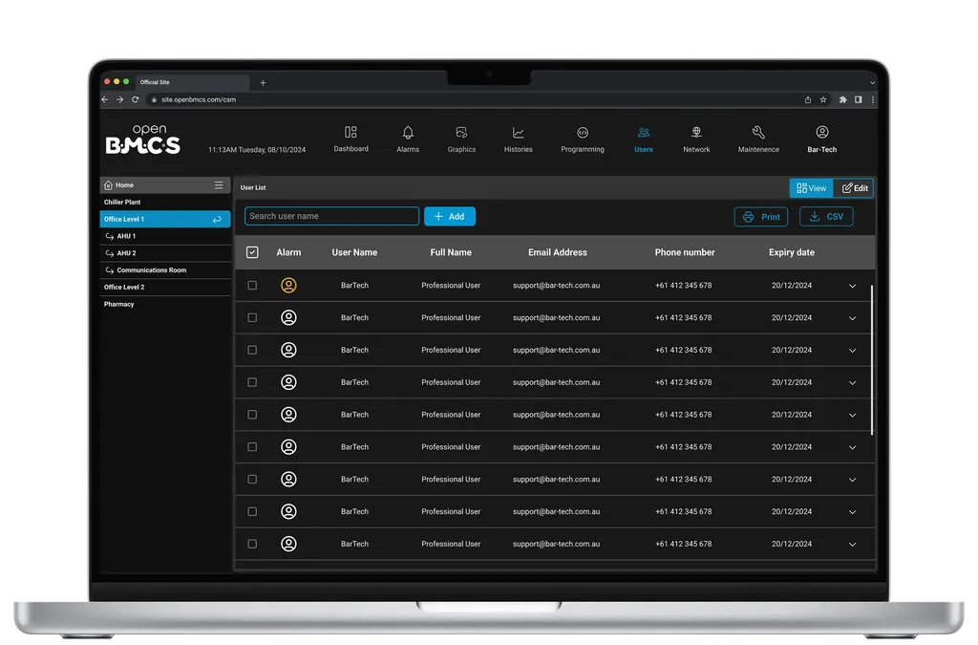Image resolution: width=978 pixels, height=645 pixels.
Task: Click the Add user button
Action: pos(449,217)
